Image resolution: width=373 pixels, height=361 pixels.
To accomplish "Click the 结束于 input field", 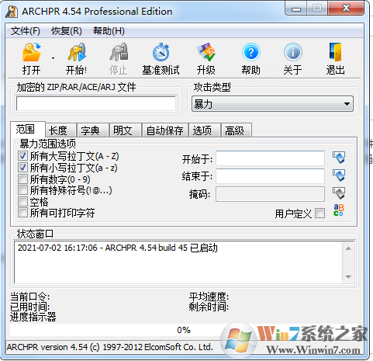I will [x=270, y=176].
